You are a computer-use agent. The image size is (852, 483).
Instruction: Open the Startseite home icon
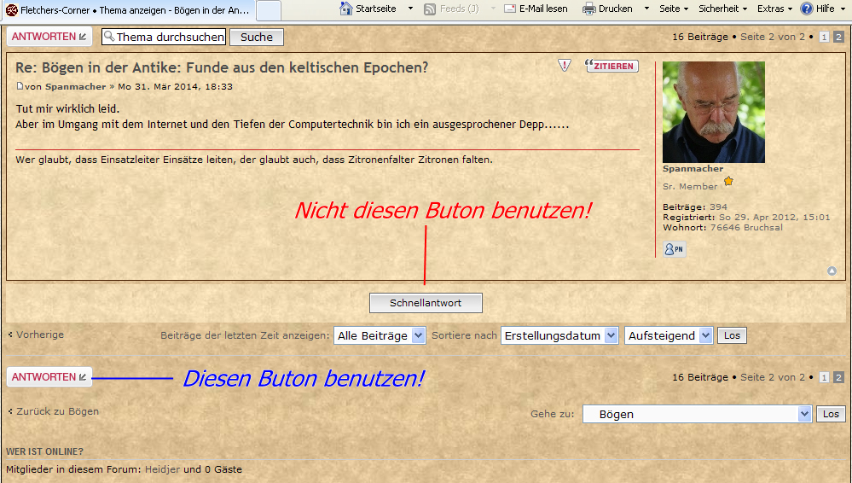(346, 9)
